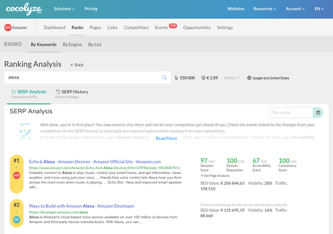Screen dimensions: 333x234
Task: Open the Settings tab
Action: [225, 28]
